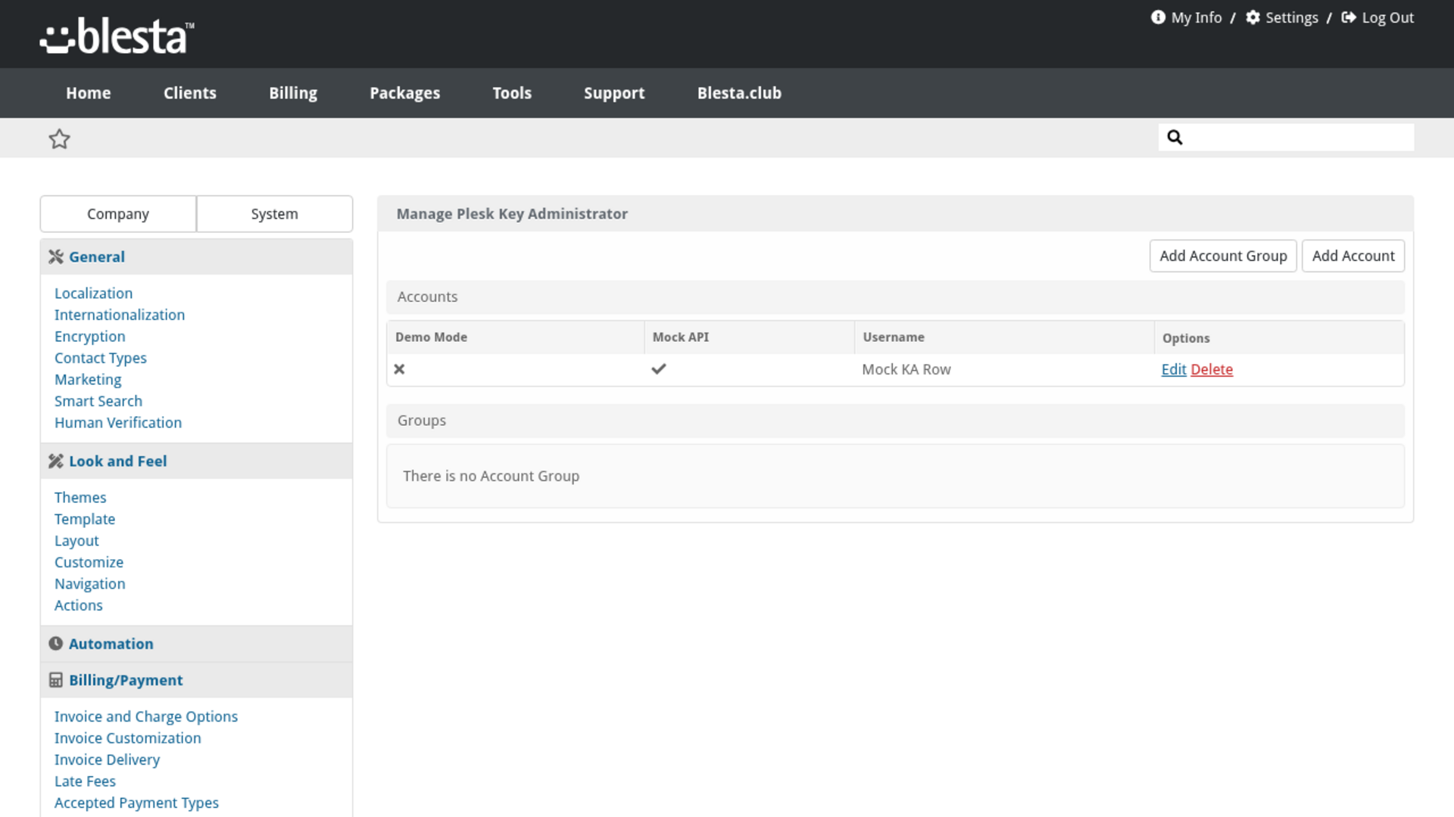Screen dimensions: 1454x817
Task: Open Contact Types settings
Action: click(101, 358)
